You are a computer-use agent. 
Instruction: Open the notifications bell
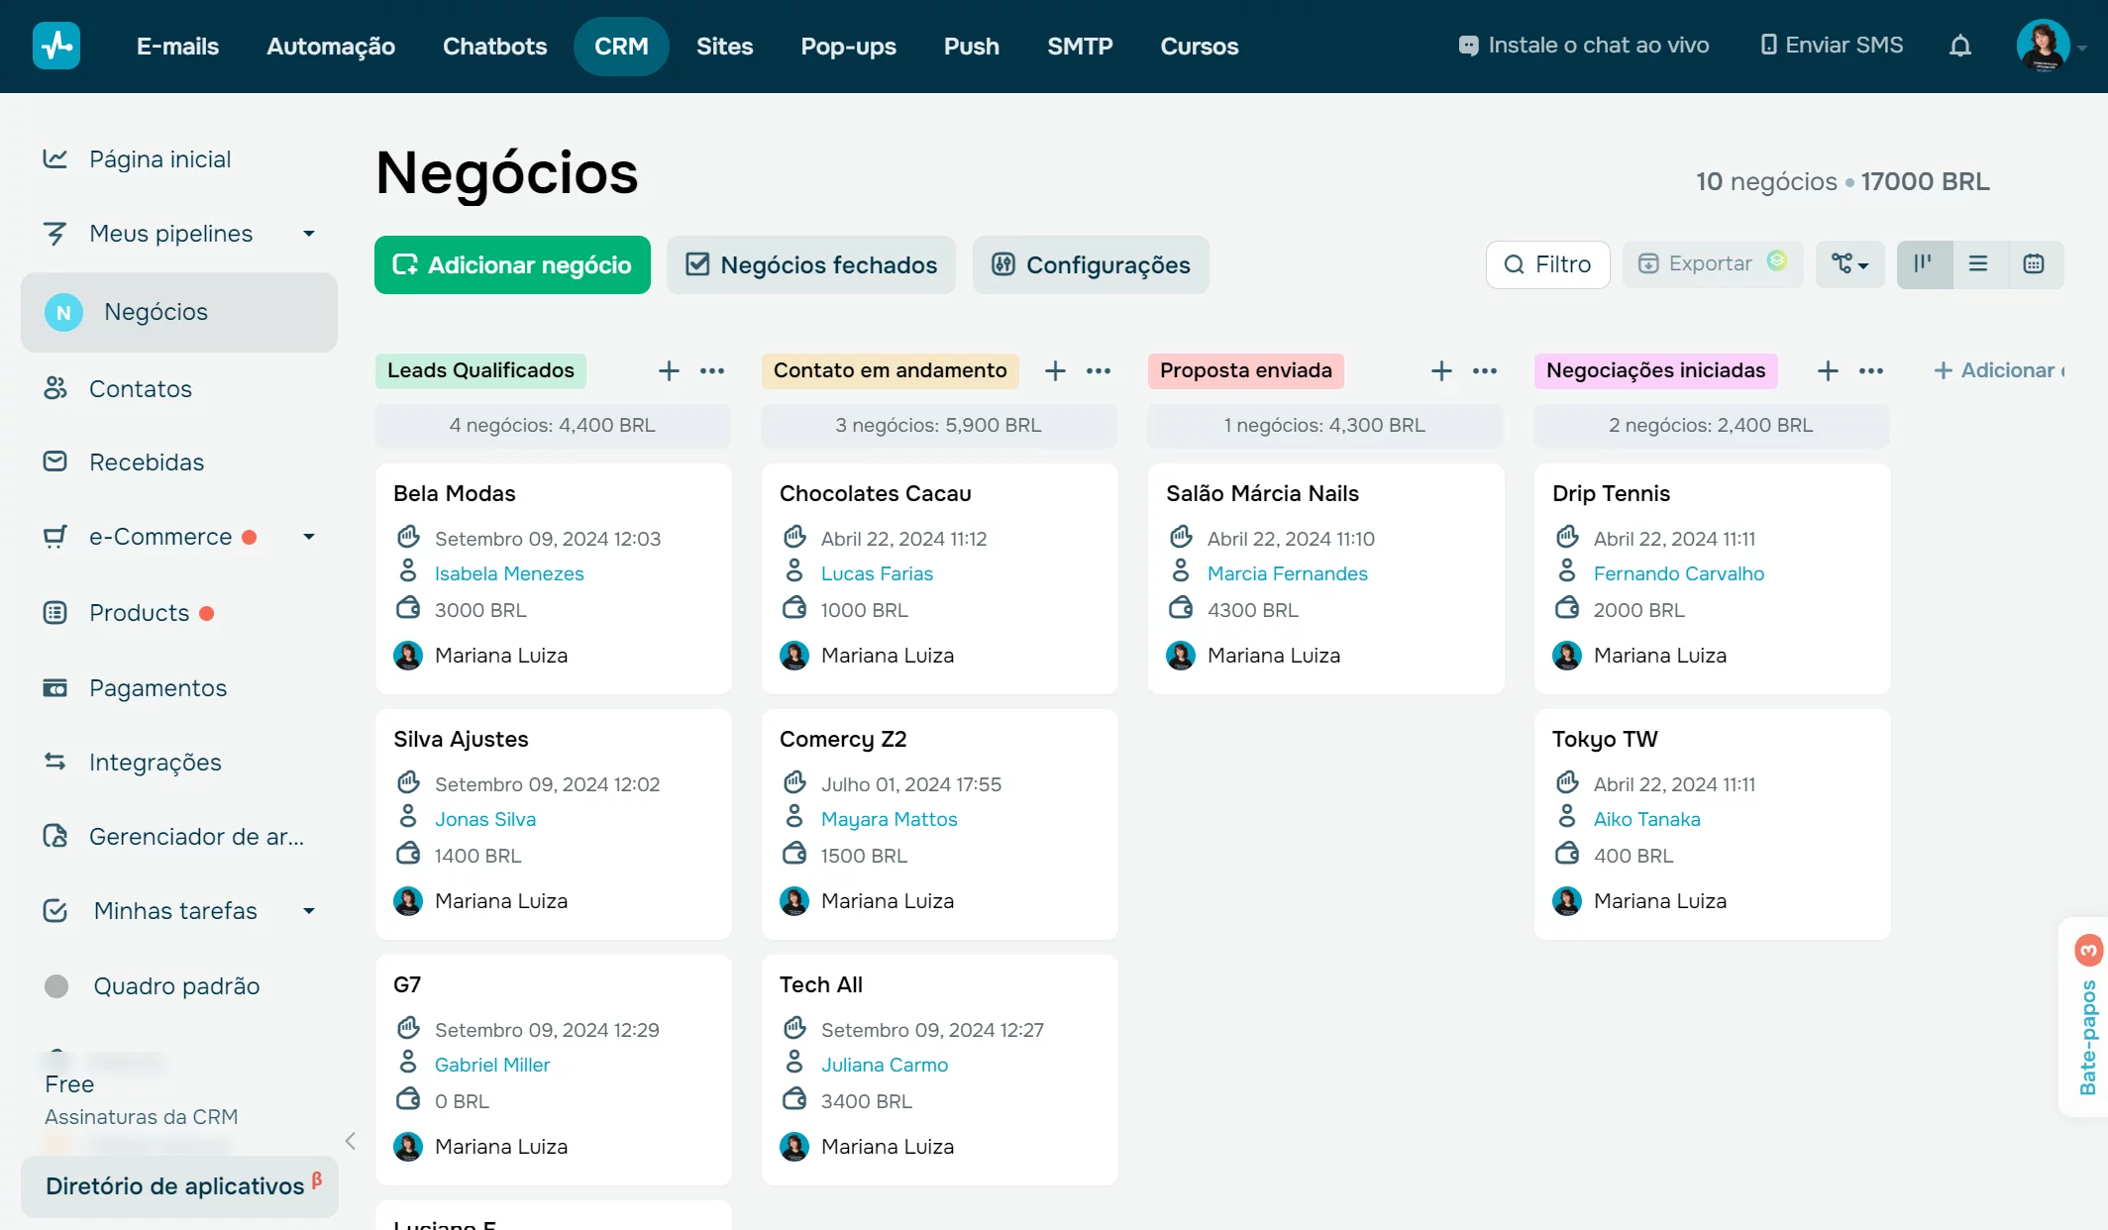tap(1960, 46)
